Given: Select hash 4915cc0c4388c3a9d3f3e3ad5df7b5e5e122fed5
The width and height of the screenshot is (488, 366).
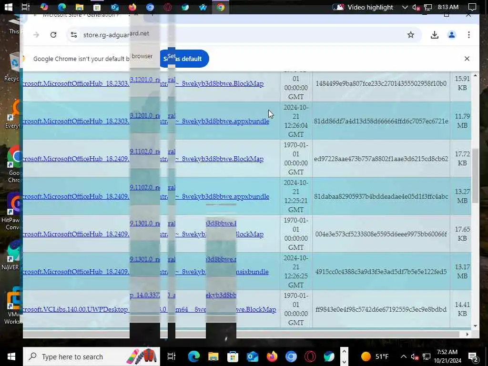Looking at the screenshot, I should click(x=381, y=272).
